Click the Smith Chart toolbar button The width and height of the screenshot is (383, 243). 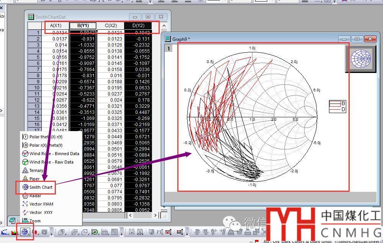click(x=25, y=232)
